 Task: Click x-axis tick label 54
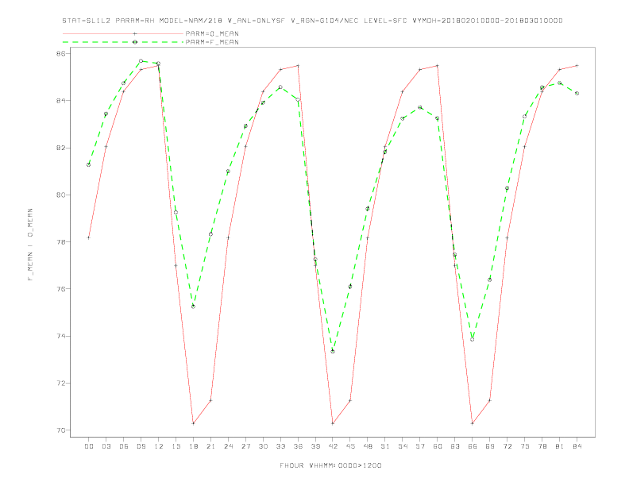[403, 446]
